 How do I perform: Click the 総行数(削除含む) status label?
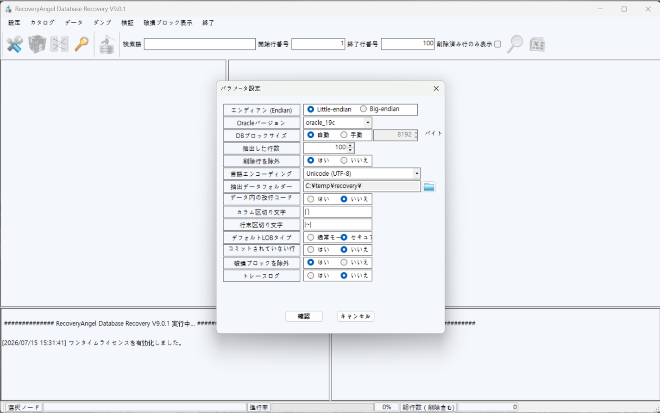coord(428,407)
